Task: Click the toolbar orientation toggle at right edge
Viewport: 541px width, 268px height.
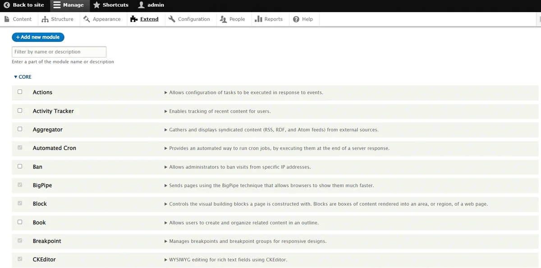Action: 540,19
